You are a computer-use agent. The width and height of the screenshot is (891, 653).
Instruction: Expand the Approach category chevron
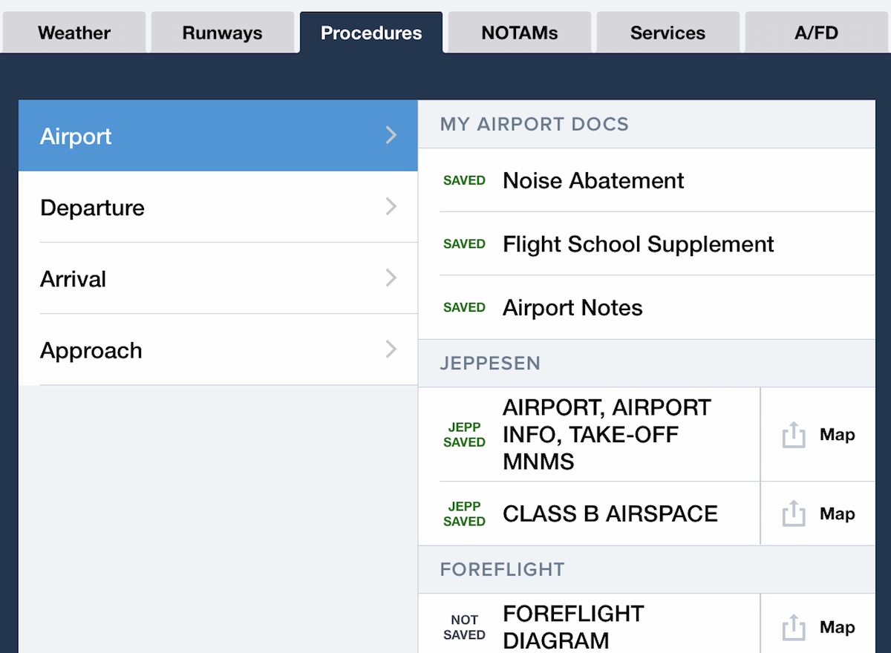(x=391, y=350)
